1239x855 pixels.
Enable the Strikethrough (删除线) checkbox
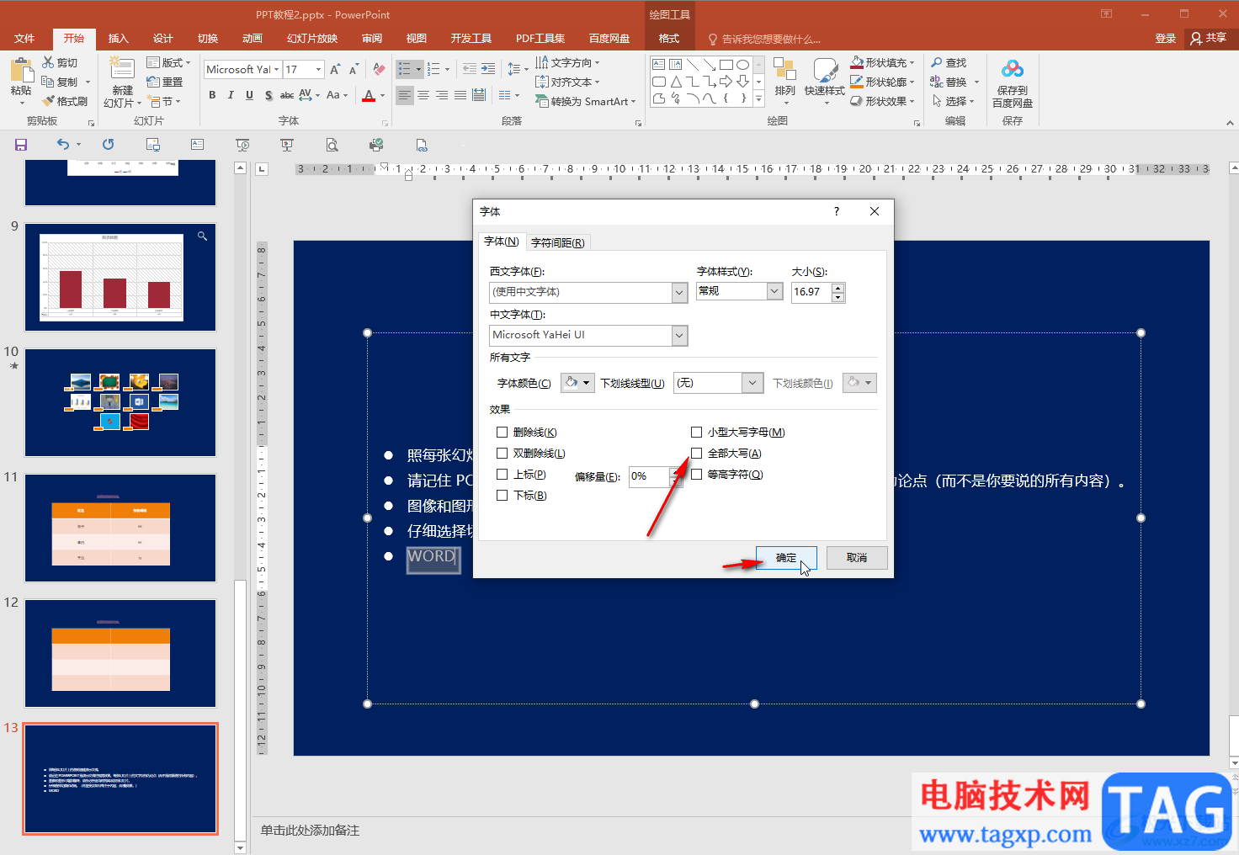[503, 432]
